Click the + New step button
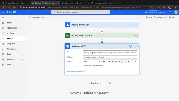 click(x=93, y=83)
